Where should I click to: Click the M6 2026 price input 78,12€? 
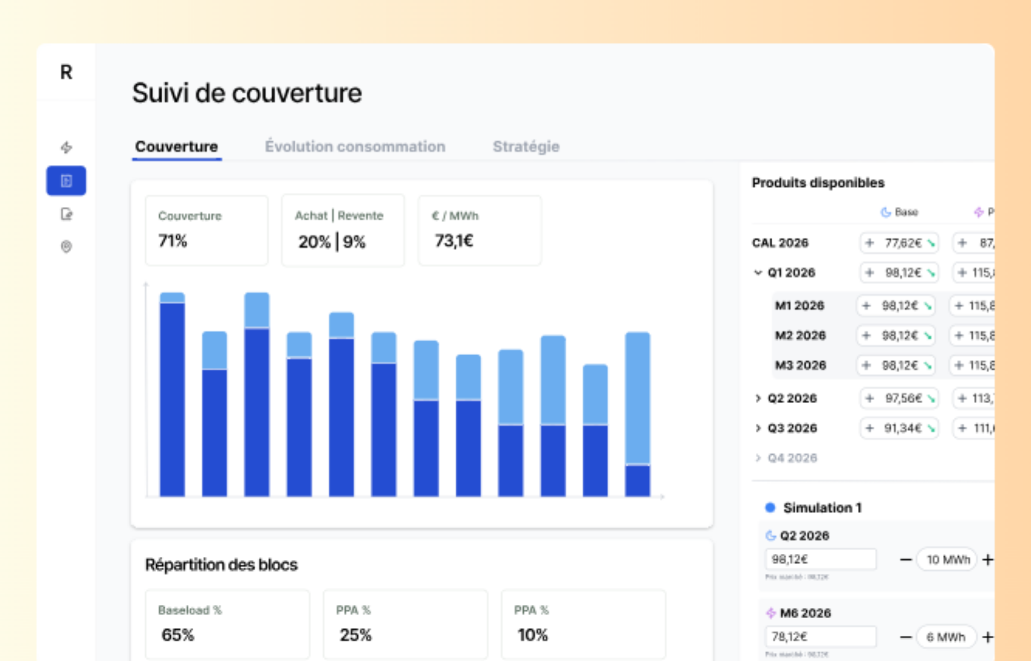820,637
